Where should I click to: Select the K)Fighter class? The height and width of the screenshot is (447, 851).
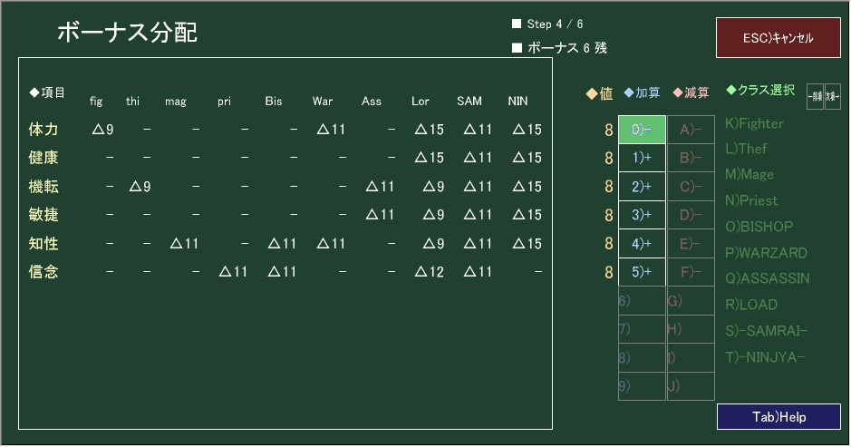click(754, 123)
